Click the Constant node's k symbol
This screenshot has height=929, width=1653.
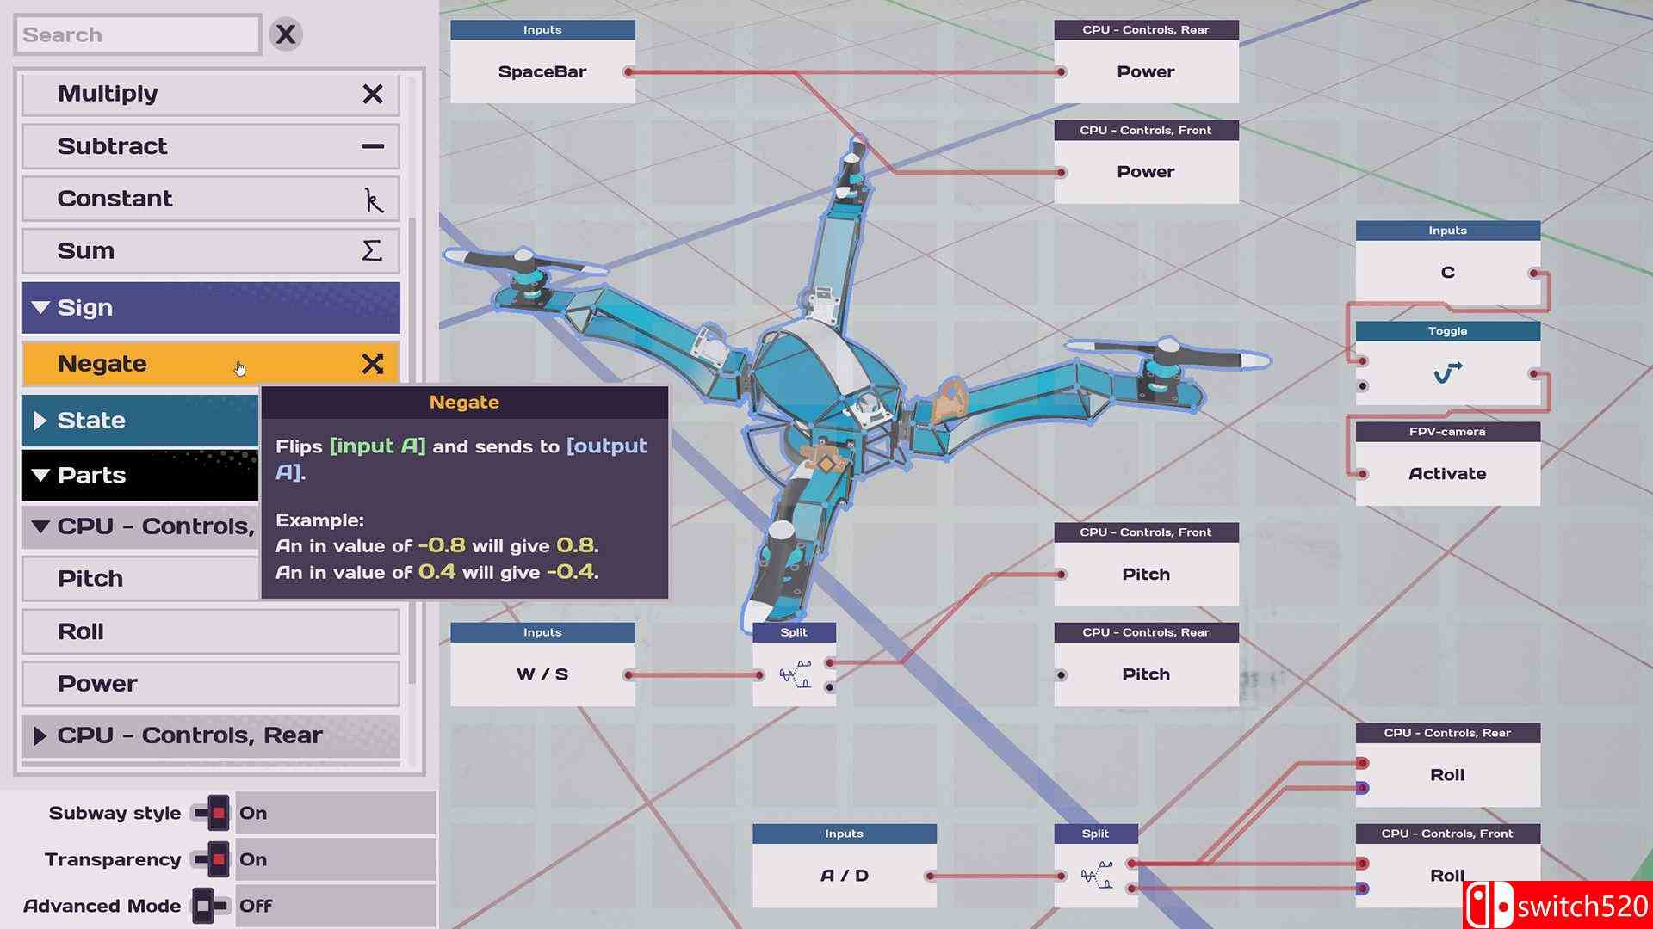tap(372, 200)
